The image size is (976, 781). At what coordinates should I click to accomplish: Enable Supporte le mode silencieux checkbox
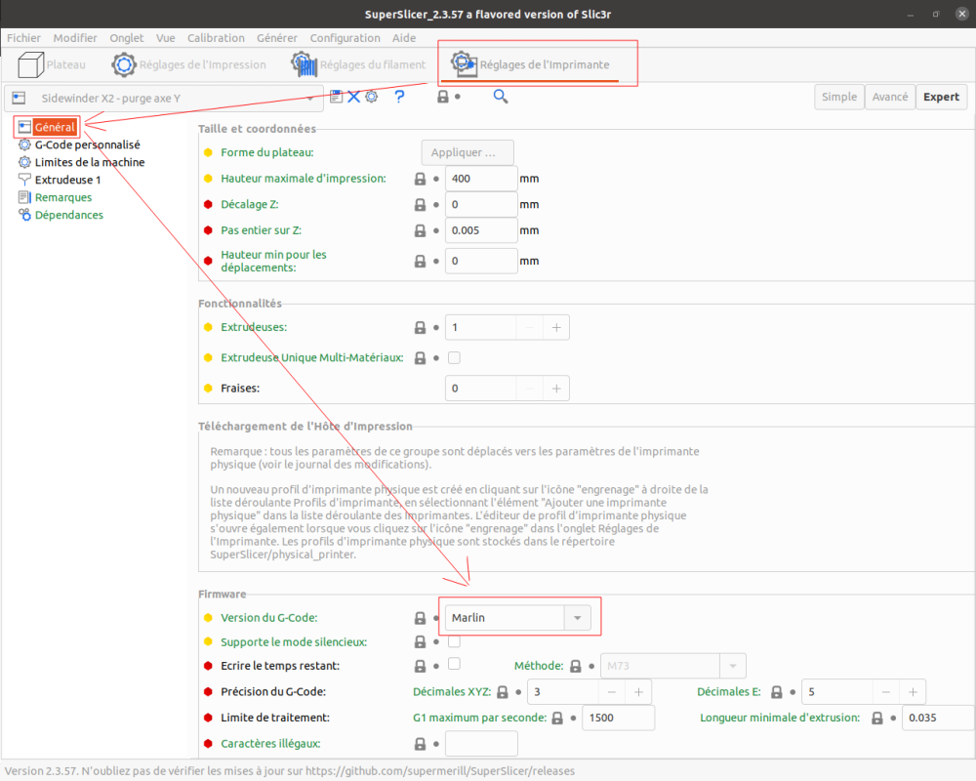point(455,641)
